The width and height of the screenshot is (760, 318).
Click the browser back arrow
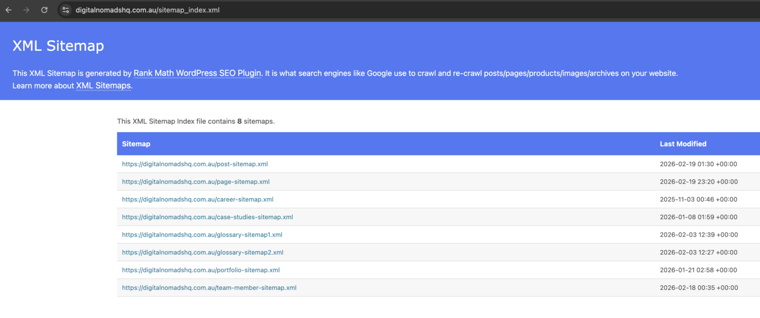(x=8, y=9)
